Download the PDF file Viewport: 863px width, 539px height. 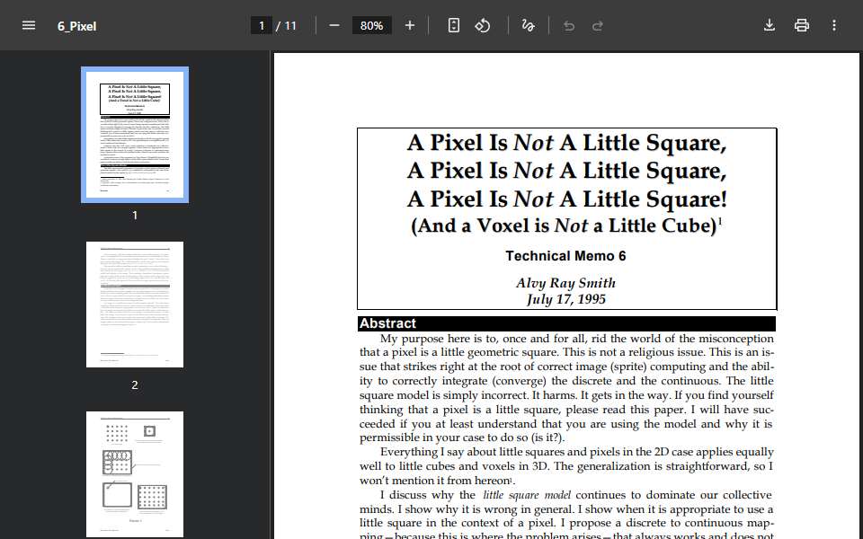pos(770,25)
